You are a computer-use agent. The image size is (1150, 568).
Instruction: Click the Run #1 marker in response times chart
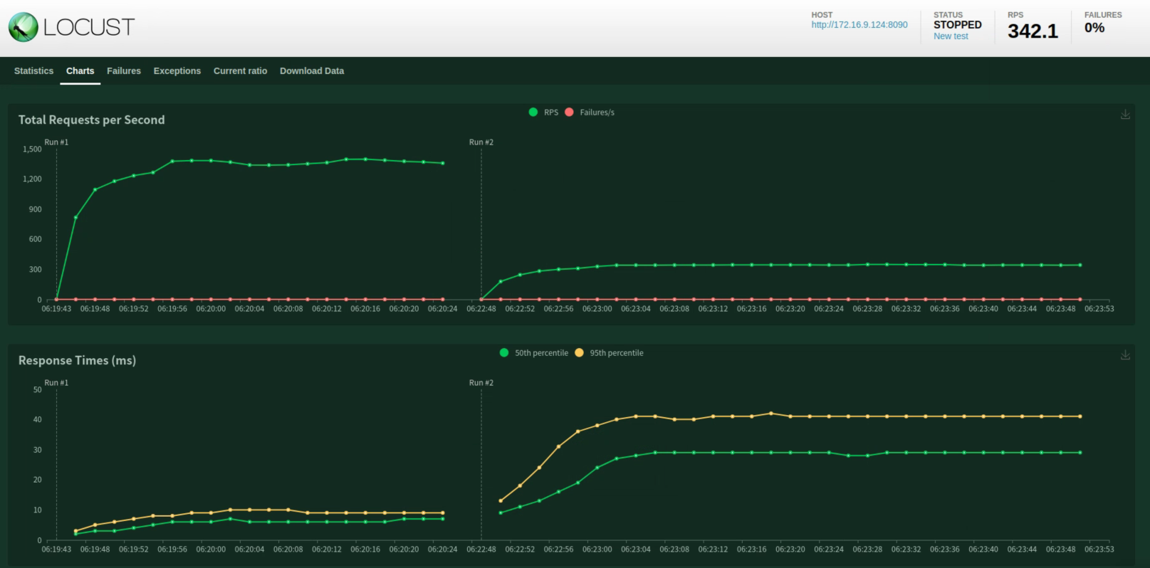(x=57, y=383)
